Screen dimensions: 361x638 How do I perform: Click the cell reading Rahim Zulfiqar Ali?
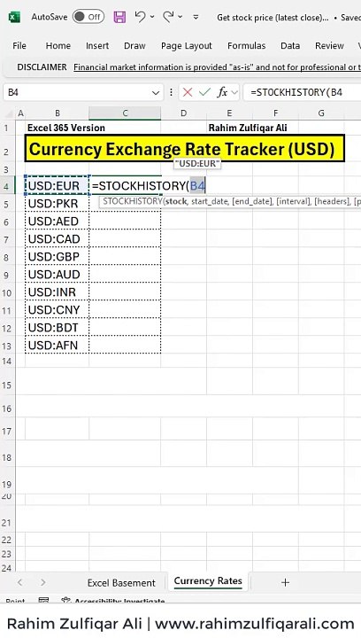[x=248, y=128]
